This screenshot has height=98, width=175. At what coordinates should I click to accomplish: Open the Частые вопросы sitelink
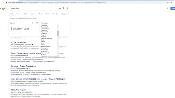click(35, 74)
